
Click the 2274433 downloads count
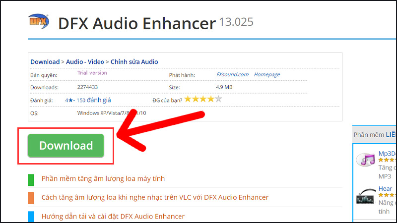(87, 87)
